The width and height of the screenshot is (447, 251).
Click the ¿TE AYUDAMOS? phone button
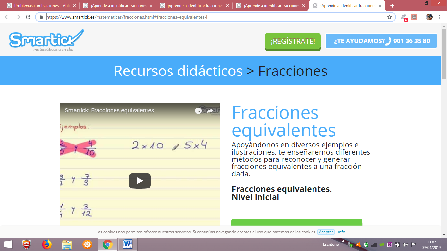pos(381,41)
